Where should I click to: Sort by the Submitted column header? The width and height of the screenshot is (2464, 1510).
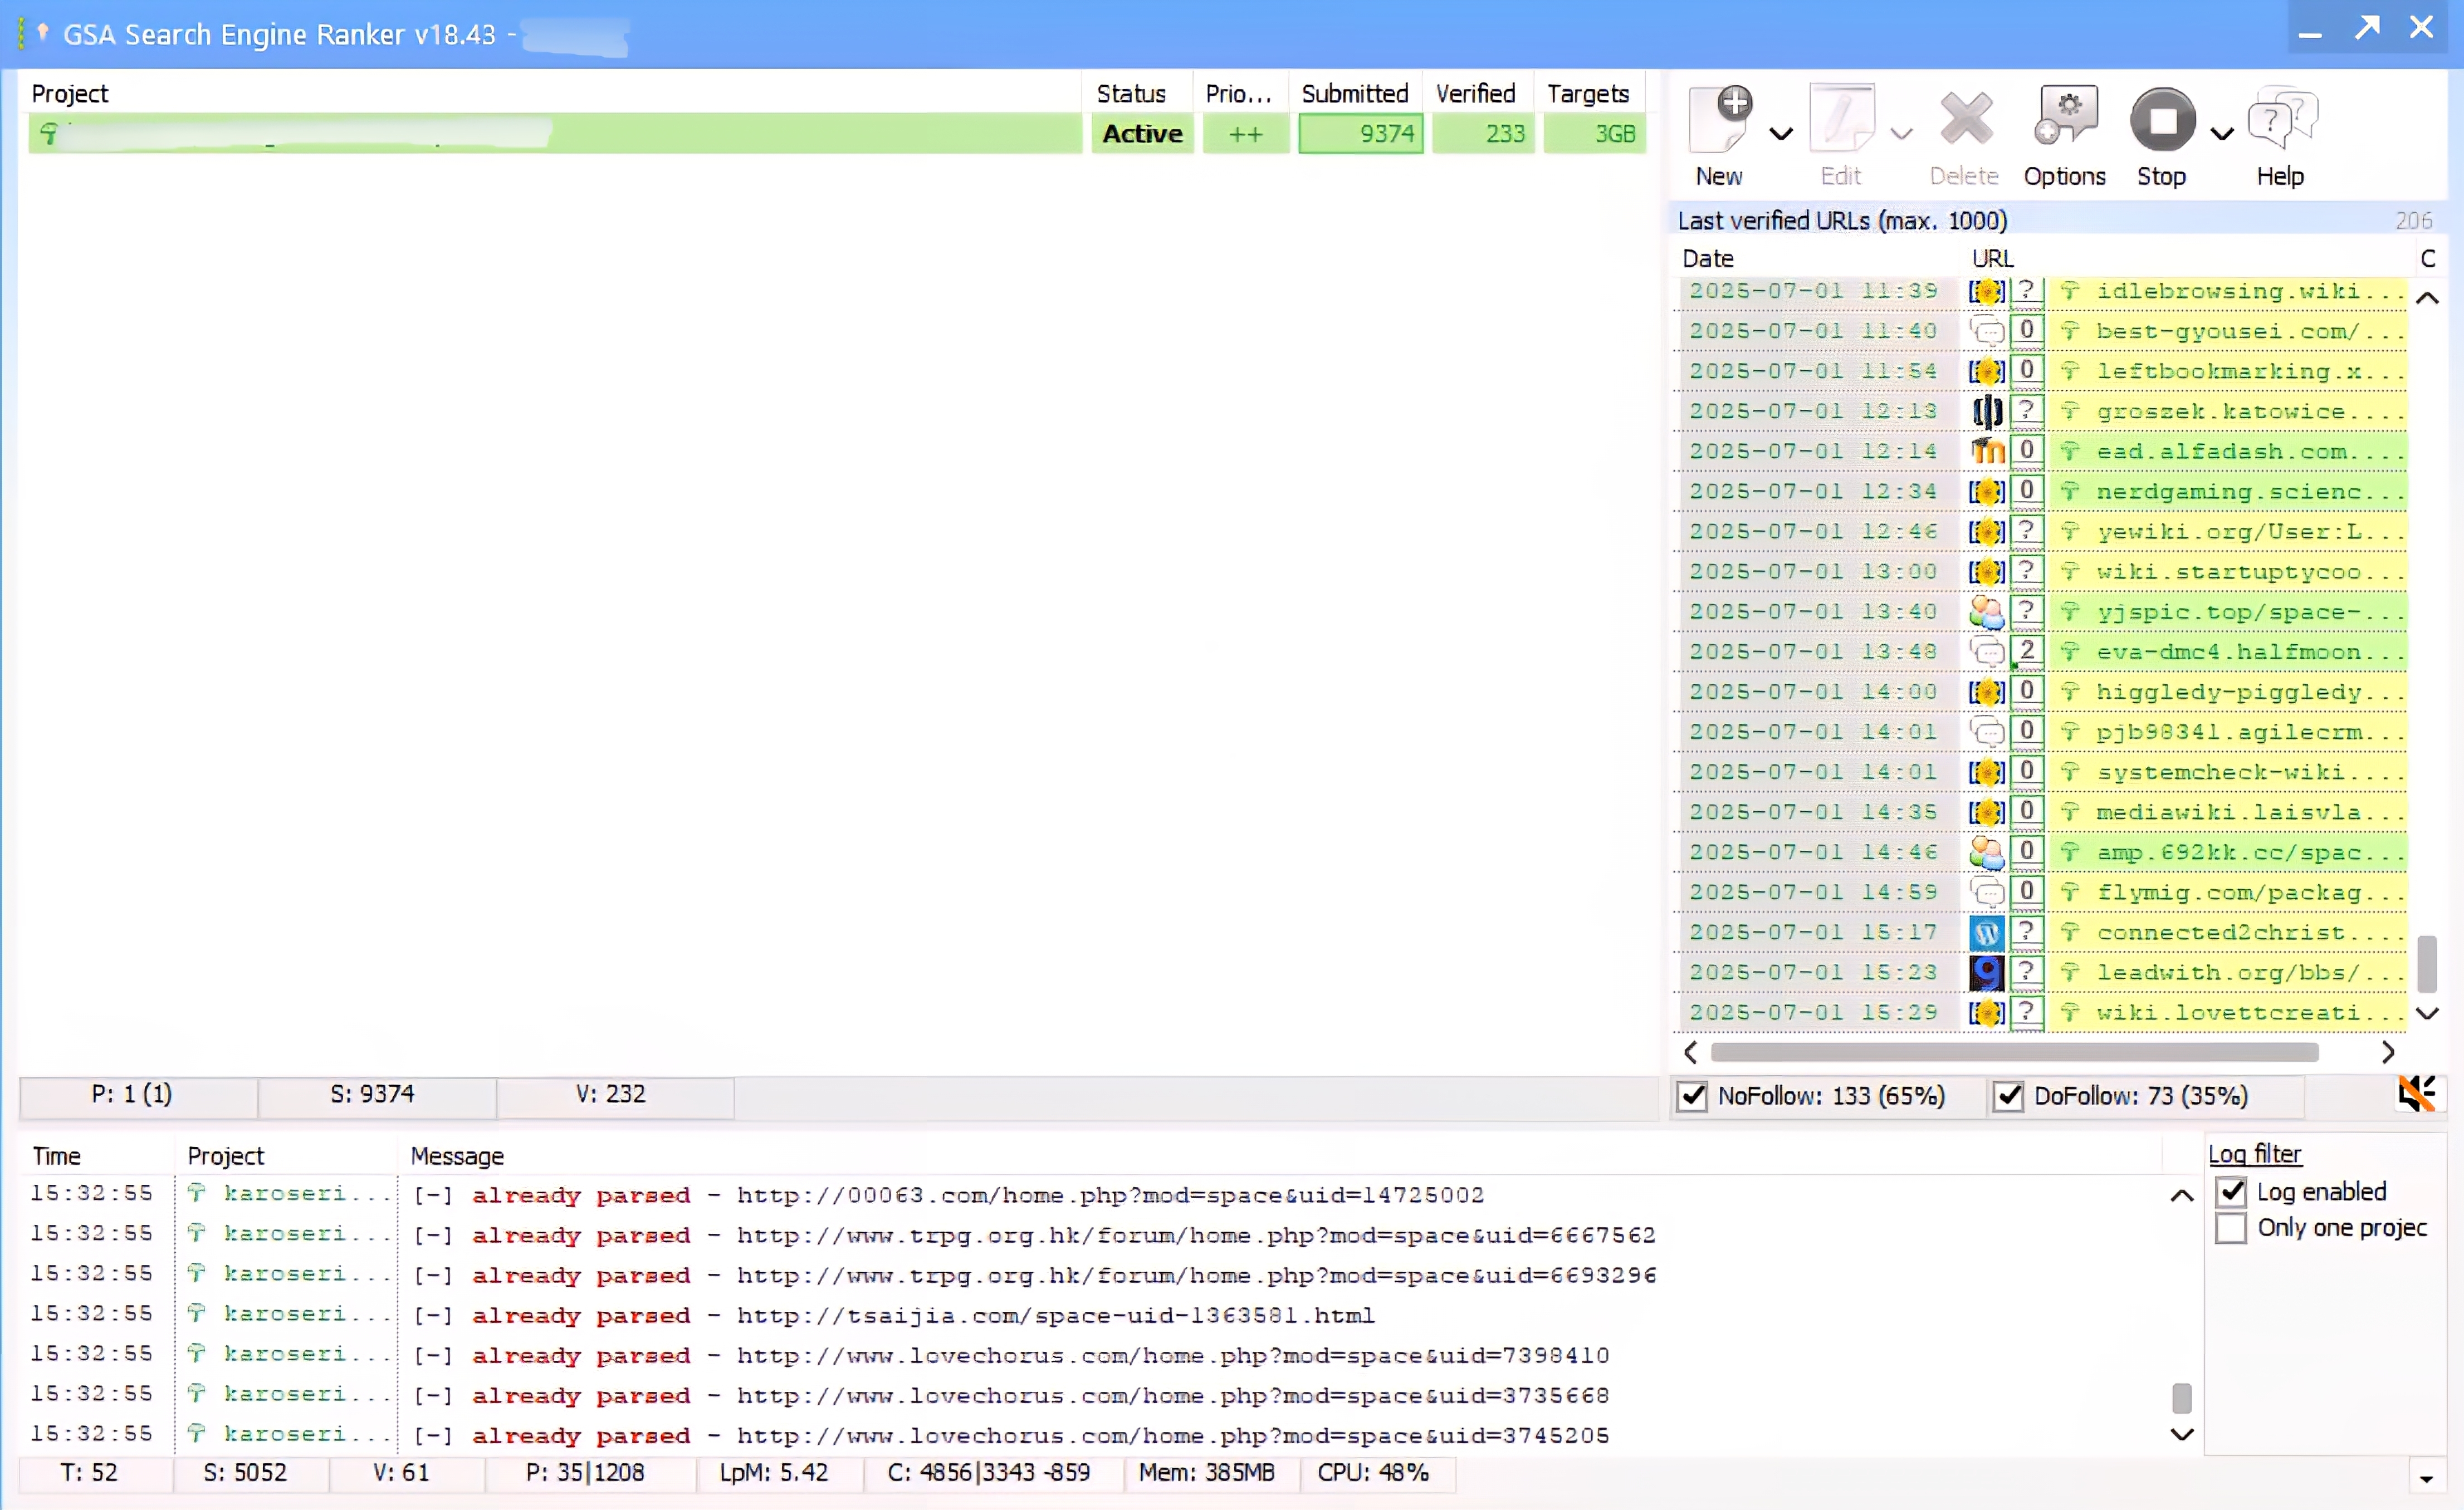tap(1355, 93)
